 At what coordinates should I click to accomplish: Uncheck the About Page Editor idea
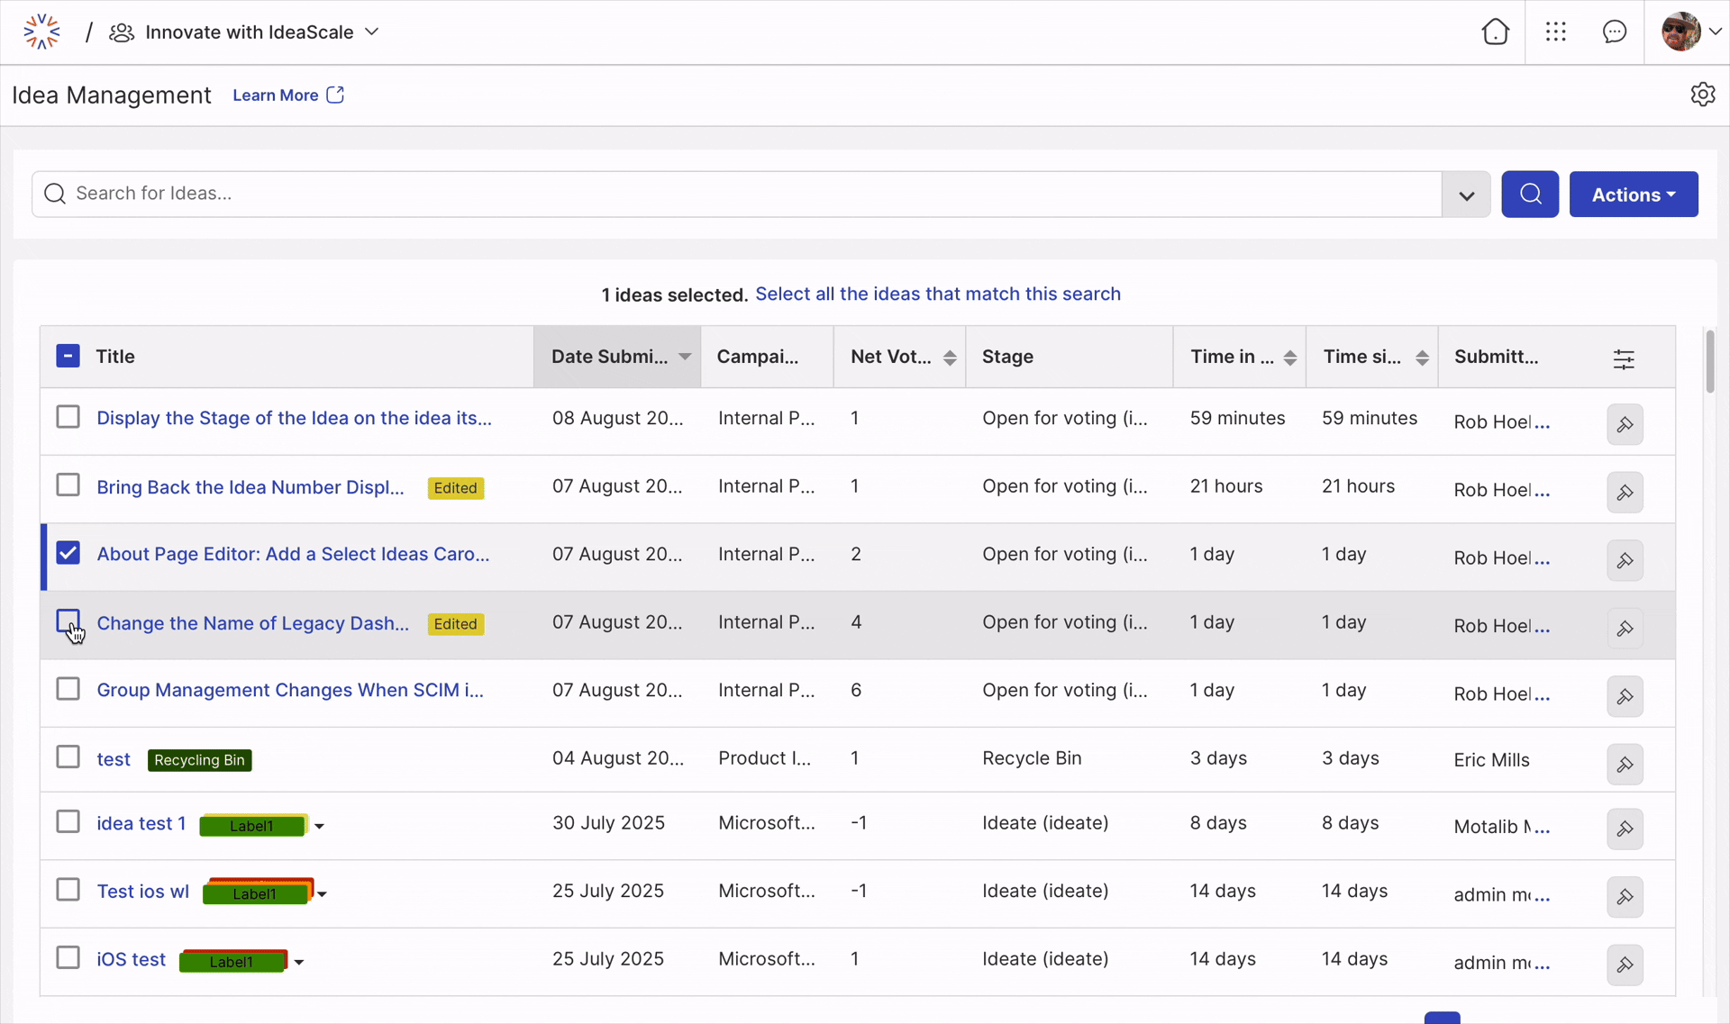coord(68,553)
